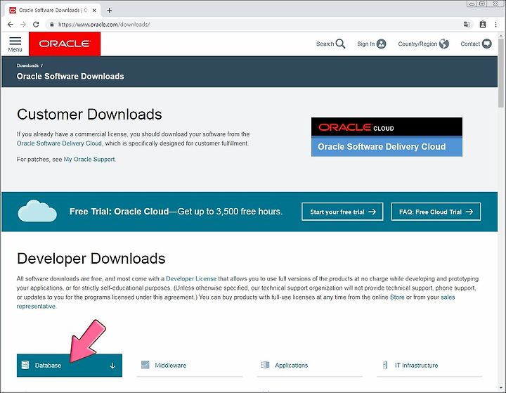Open a new browser tab
506x393 pixels.
pyautogui.click(x=110, y=11)
